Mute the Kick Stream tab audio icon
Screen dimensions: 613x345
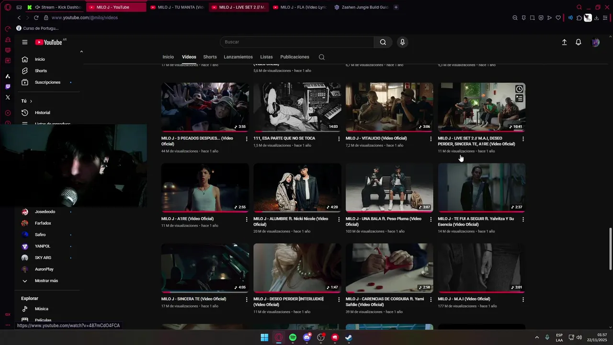coord(37,7)
